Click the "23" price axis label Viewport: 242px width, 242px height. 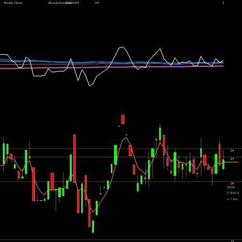(232, 159)
